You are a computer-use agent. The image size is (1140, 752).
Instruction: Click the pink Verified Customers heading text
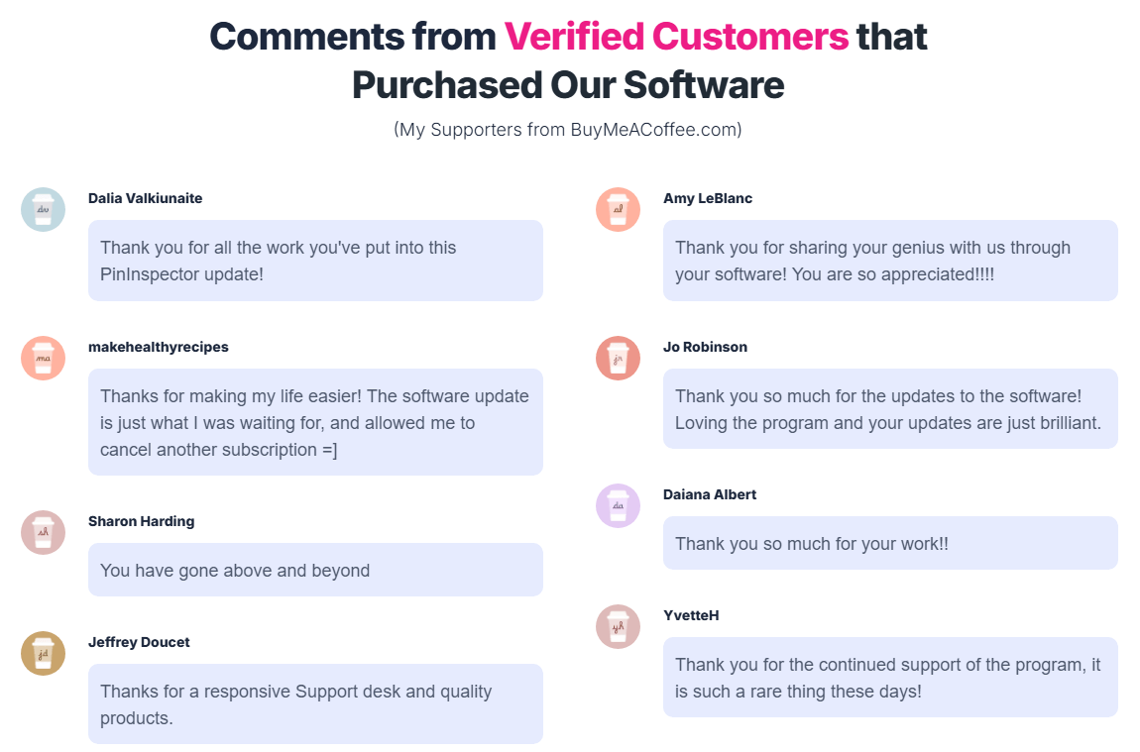coord(676,37)
